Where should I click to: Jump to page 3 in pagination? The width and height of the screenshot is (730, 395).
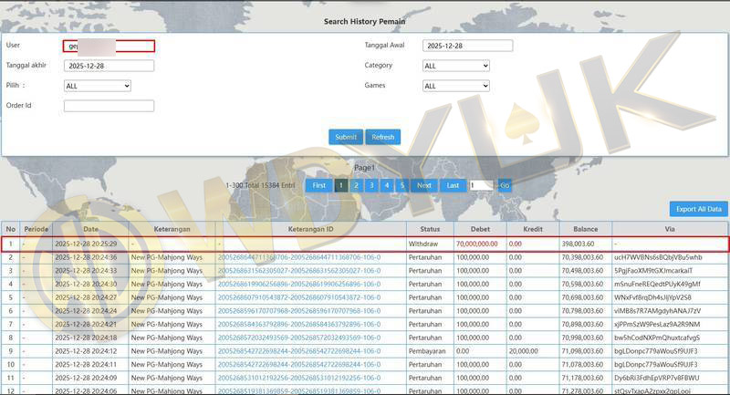371,185
